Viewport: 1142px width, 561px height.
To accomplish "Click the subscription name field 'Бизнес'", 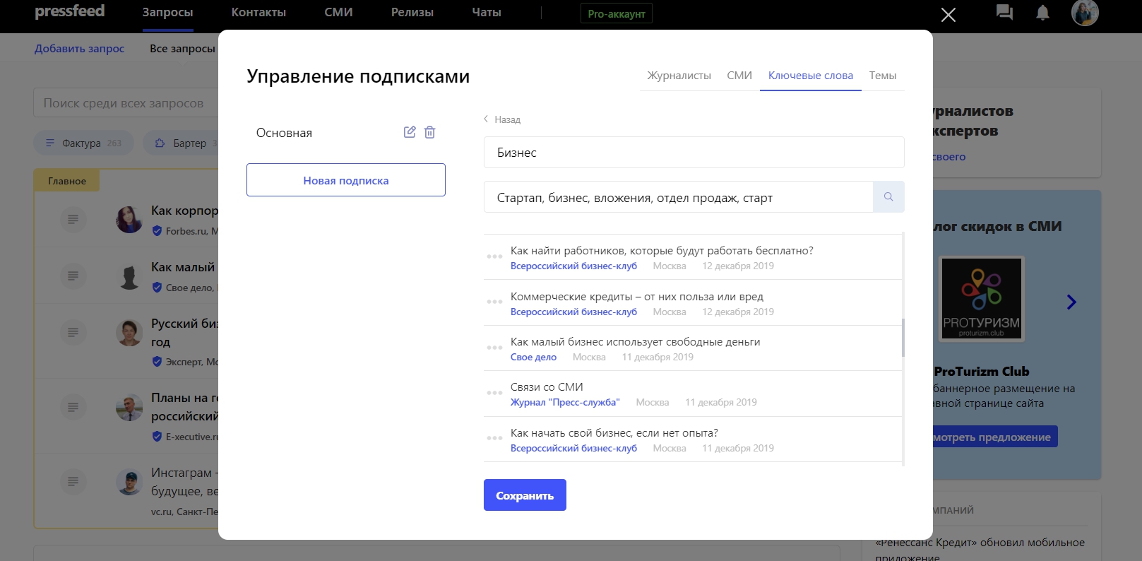I will [x=694, y=153].
